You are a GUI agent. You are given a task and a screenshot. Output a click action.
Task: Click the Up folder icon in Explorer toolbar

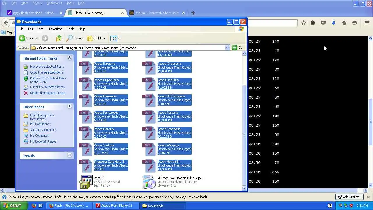[59, 38]
